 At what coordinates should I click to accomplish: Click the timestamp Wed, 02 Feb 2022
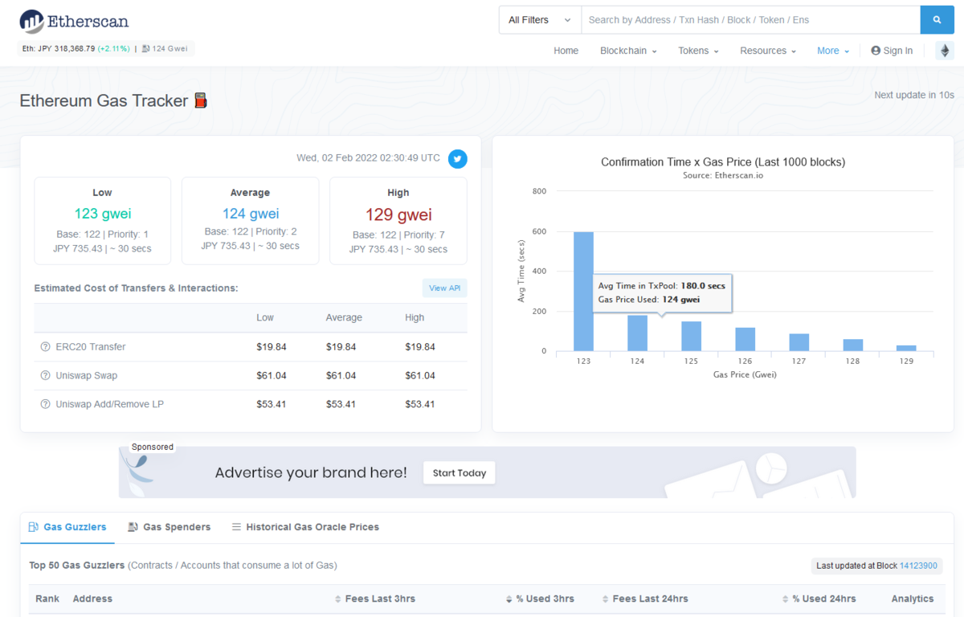coord(369,158)
